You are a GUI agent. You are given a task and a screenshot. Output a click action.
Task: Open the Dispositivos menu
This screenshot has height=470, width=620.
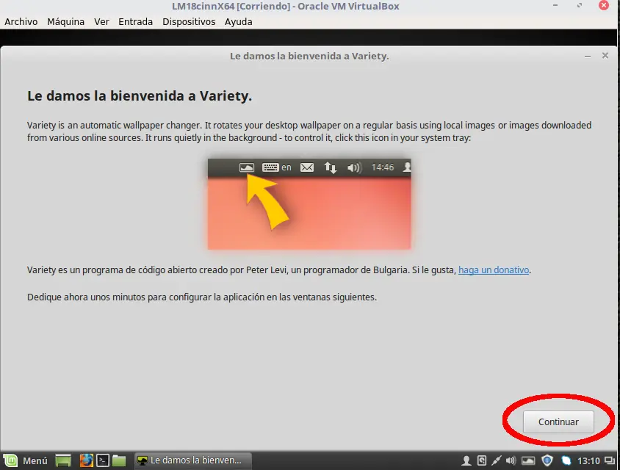189,22
